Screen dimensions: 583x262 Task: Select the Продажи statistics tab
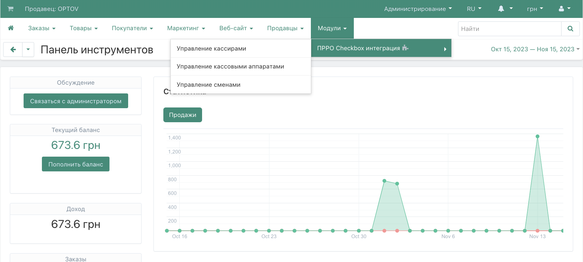click(x=182, y=115)
